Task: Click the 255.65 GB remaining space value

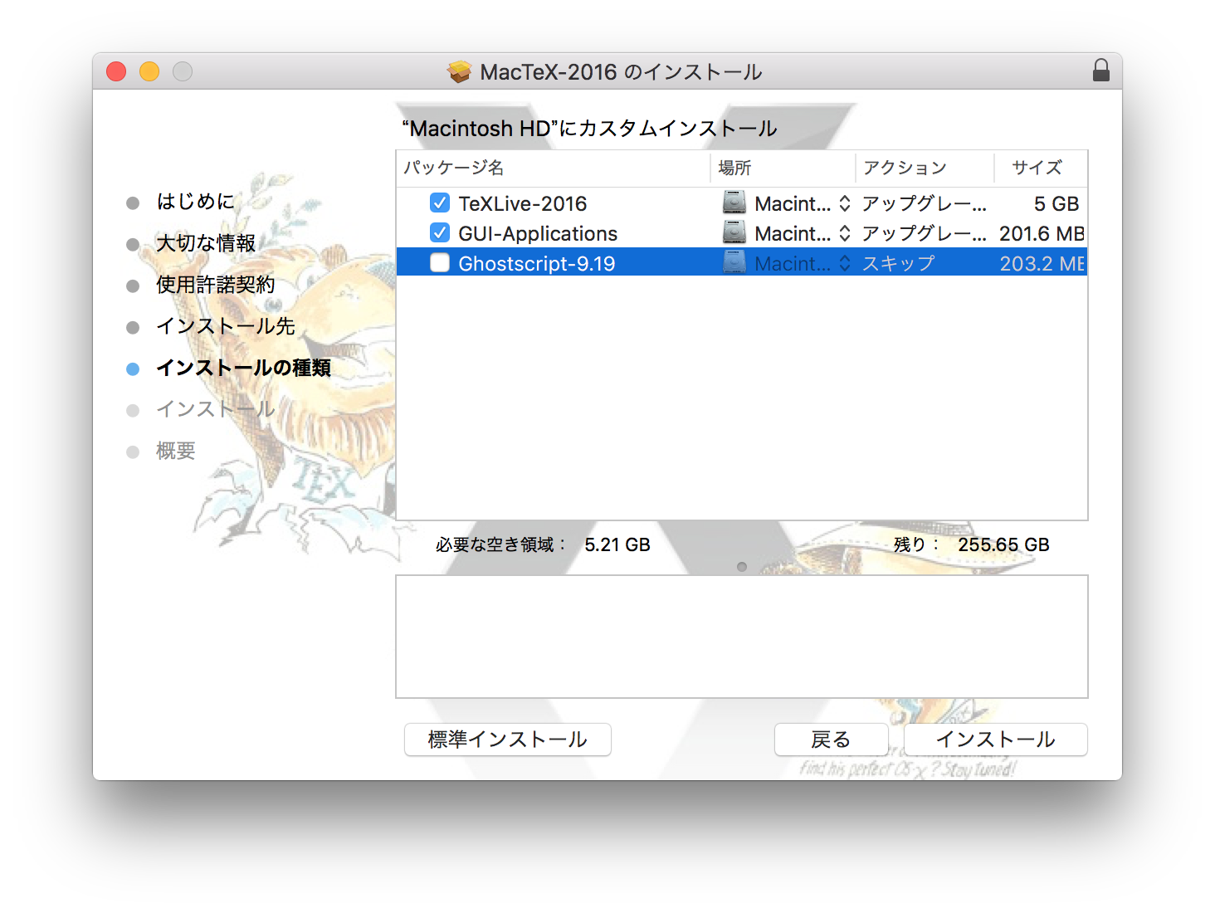Action: pos(1004,544)
